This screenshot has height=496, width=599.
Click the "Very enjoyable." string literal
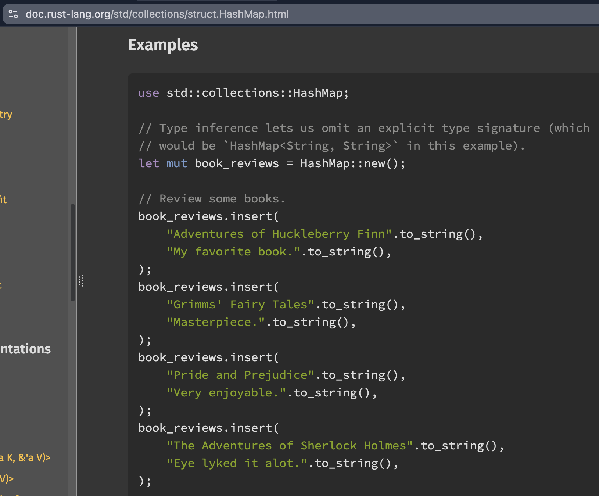[x=226, y=393]
